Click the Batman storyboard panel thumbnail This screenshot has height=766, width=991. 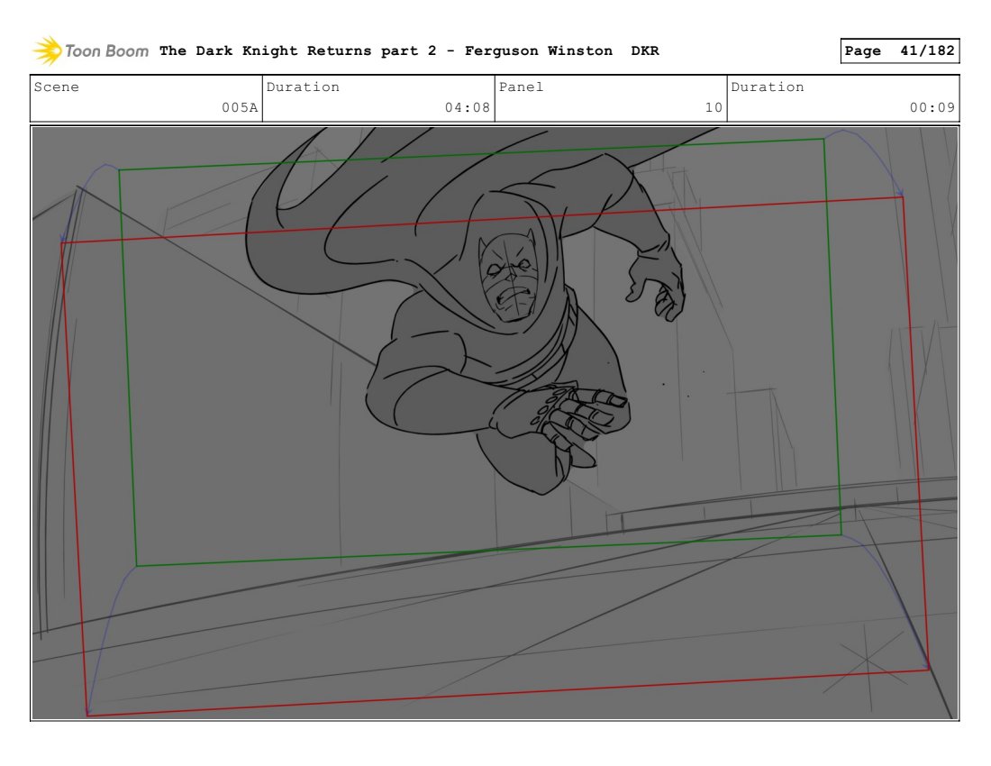point(495,423)
